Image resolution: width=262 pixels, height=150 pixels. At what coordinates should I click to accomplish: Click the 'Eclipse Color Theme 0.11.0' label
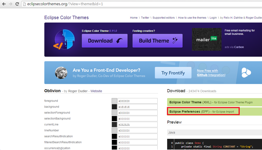point(100,31)
